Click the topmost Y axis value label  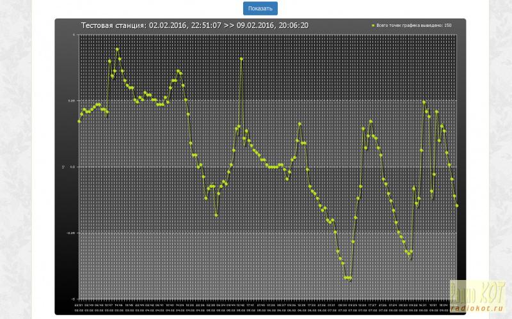point(74,35)
